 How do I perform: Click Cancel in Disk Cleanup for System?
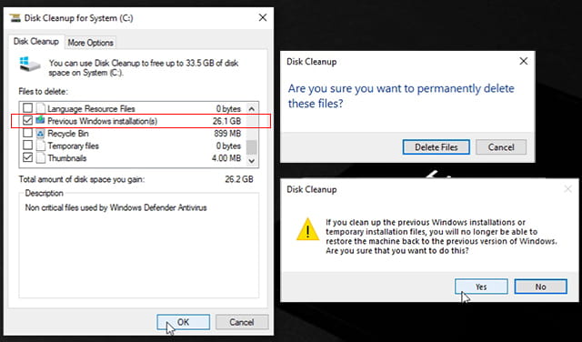(x=242, y=322)
